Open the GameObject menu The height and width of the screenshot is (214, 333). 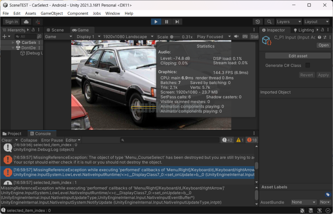point(52,13)
